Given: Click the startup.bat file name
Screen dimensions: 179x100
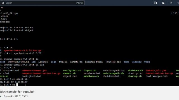Looking at the screenshot, I should click(135, 73).
